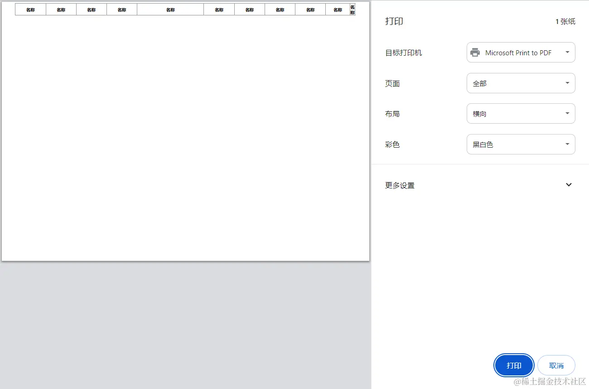Click the blue 打印 button
The width and height of the screenshot is (589, 389).
pyautogui.click(x=514, y=365)
